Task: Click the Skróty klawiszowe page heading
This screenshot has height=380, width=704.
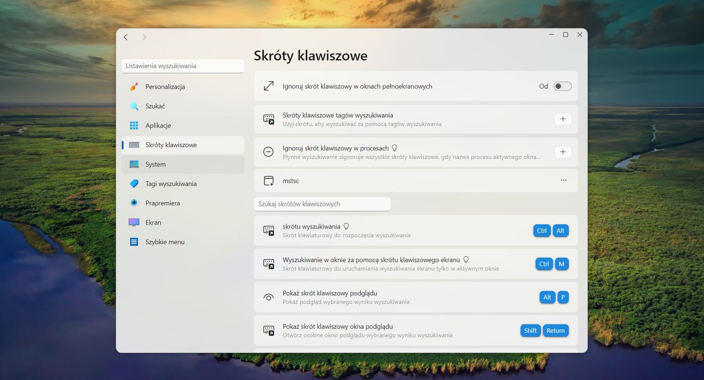Action: tap(311, 55)
